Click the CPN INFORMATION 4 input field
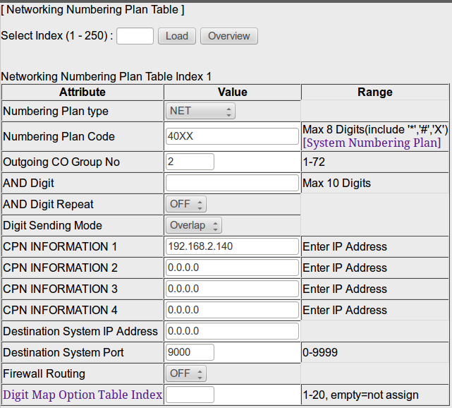 [232, 310]
